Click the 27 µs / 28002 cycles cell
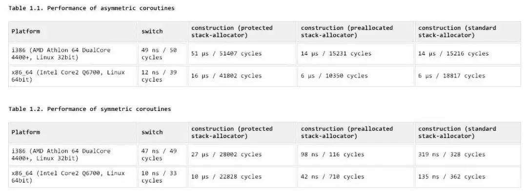This screenshot has width=527, height=195. tap(226, 155)
